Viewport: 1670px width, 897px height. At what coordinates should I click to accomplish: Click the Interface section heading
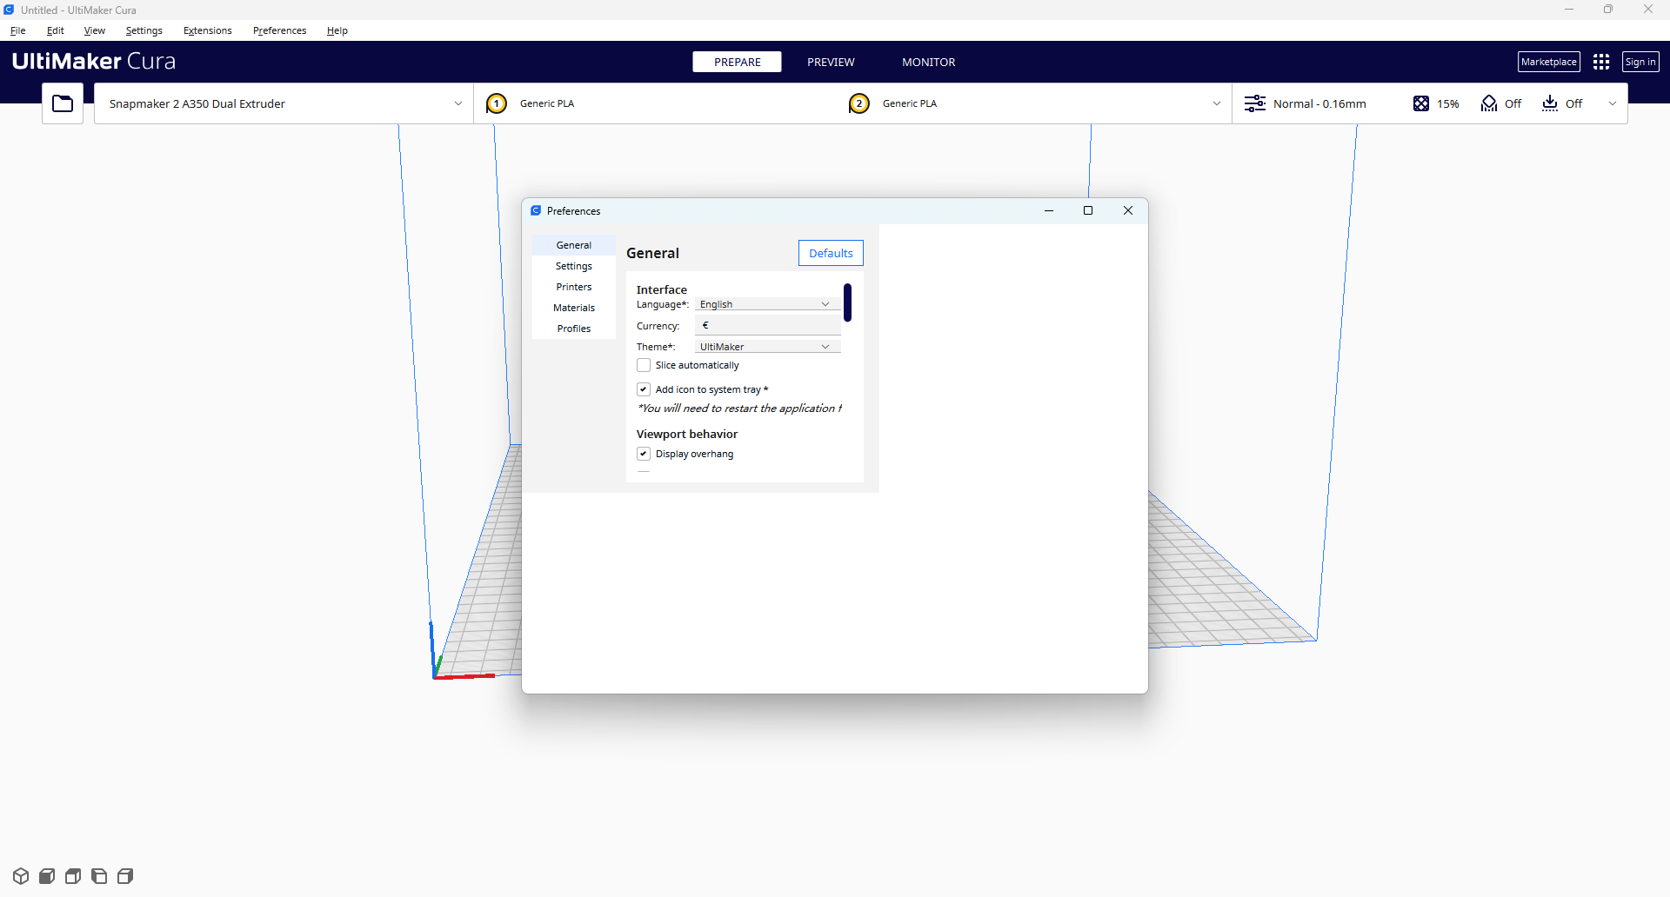(x=662, y=289)
